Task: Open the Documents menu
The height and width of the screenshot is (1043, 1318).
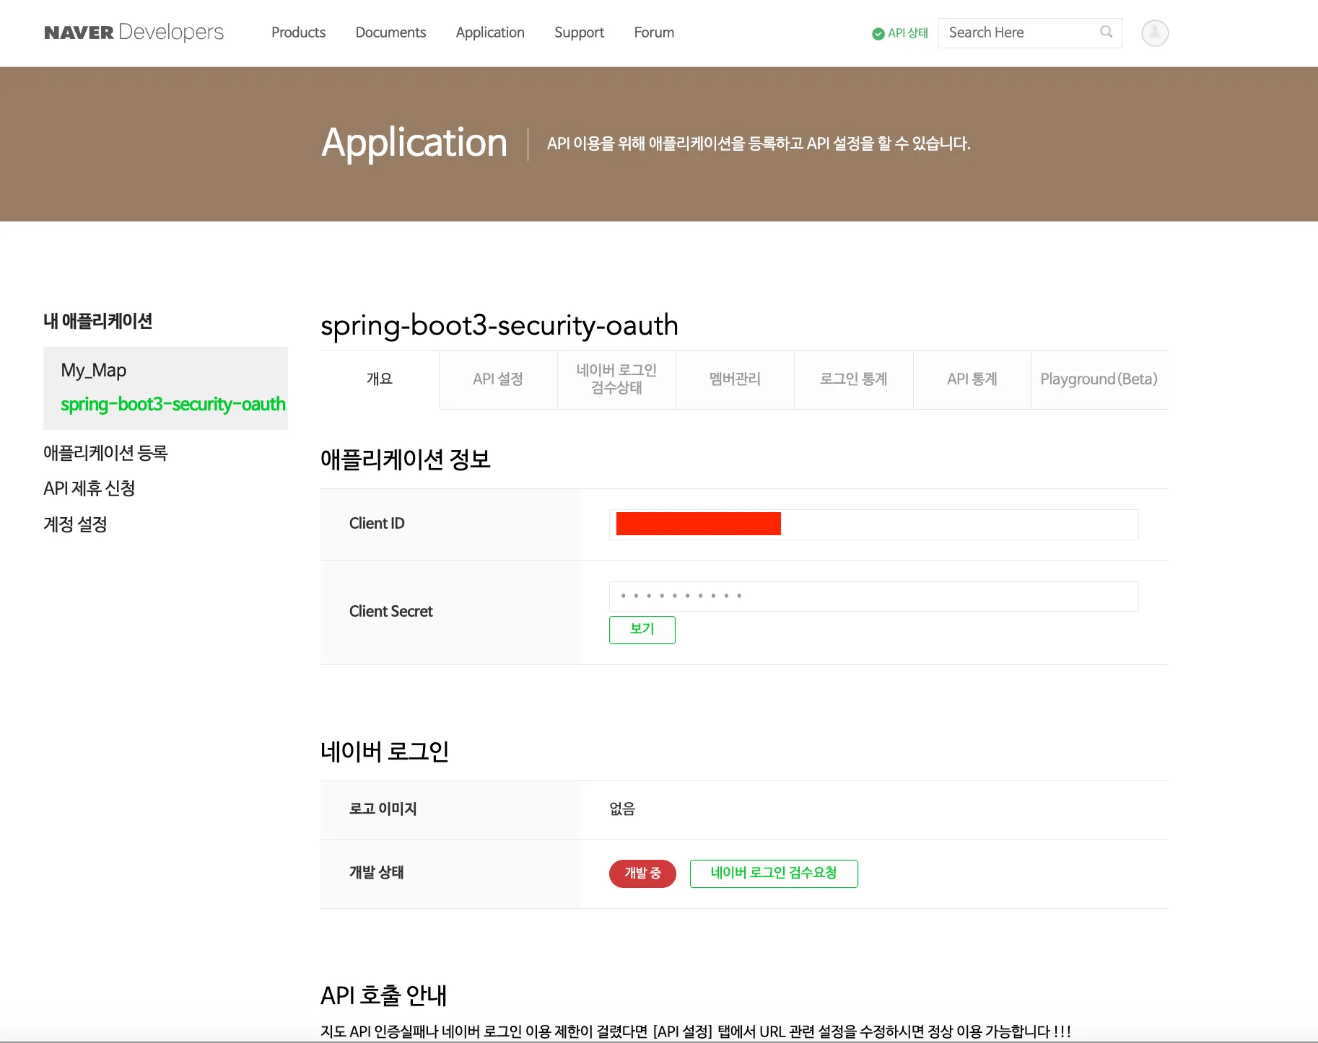Action: point(390,32)
